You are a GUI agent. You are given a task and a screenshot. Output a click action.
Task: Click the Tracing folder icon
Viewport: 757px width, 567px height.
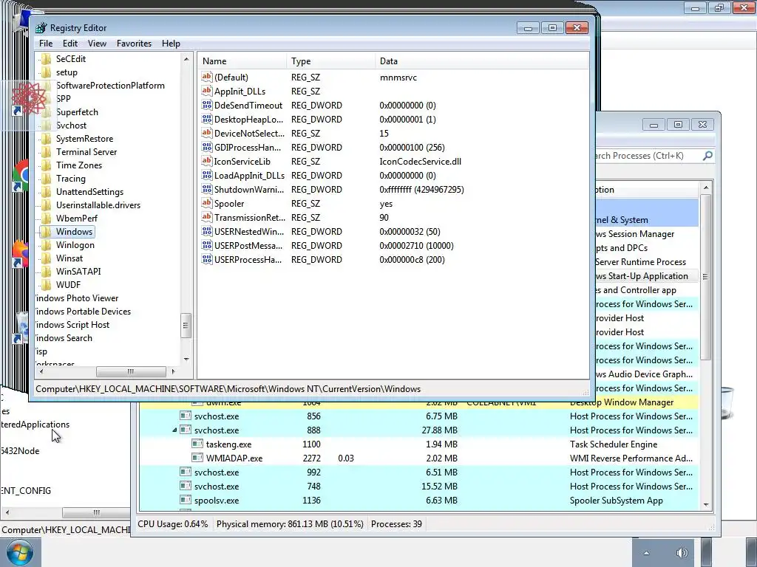[47, 179]
